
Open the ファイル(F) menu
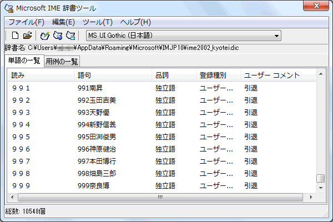click(x=26, y=22)
